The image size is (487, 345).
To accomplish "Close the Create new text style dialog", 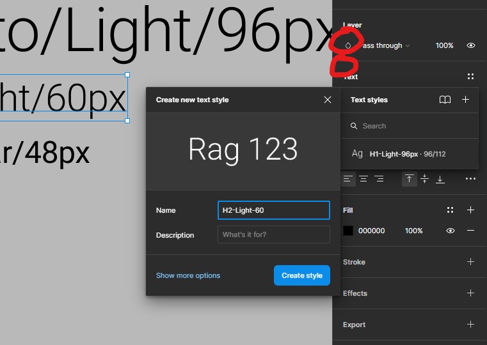I will pos(328,100).
